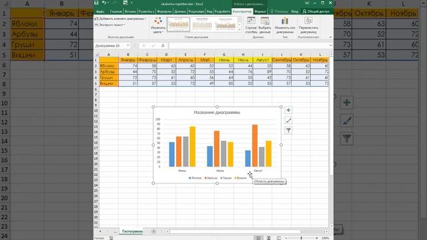The image size is (427, 240).
Task: Switch to the Вставка ribbon tab
Action: [131, 11]
